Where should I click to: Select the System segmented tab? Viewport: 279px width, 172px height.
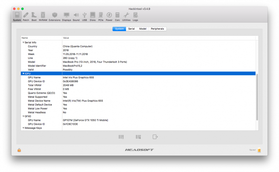tap(119, 29)
